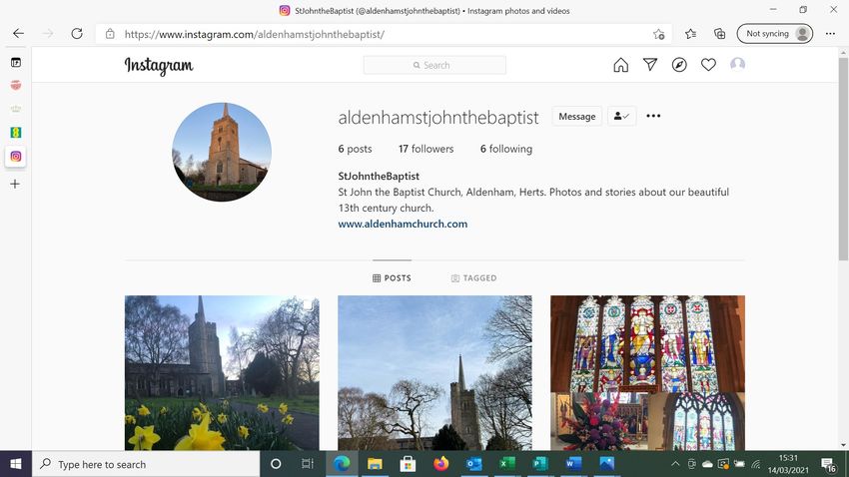View site info padlock icon
The height and width of the screenshot is (477, 849).
coord(110,34)
